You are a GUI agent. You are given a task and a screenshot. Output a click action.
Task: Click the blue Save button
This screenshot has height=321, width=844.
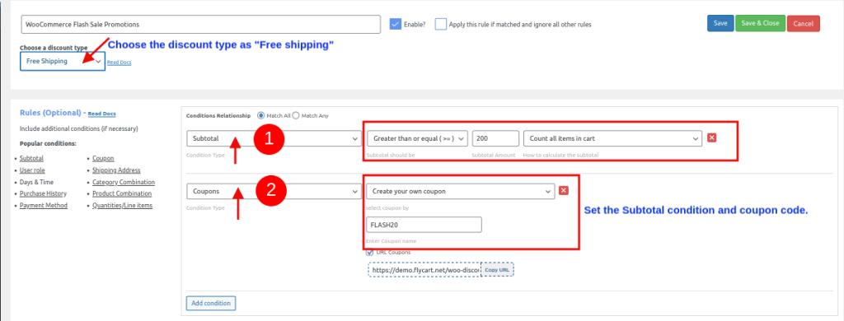point(720,24)
